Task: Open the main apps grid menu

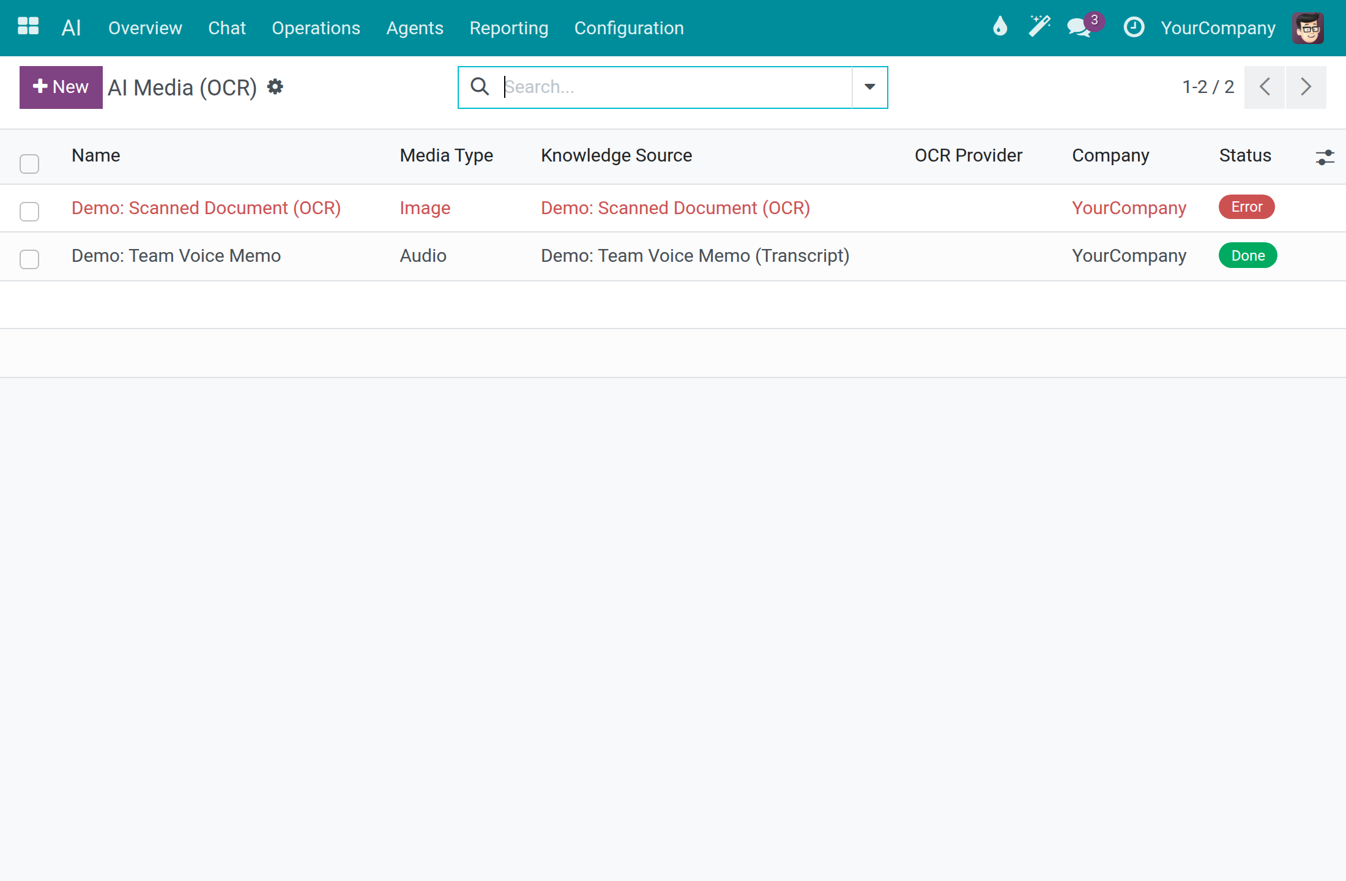Action: (x=28, y=27)
